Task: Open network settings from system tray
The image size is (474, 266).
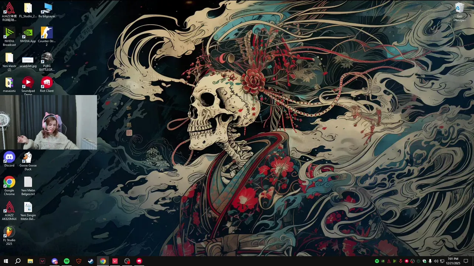Action: tap(442, 261)
